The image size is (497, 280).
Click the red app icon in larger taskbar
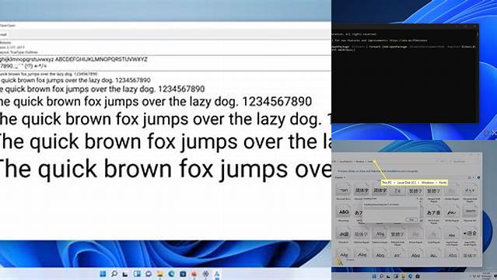pos(194,274)
